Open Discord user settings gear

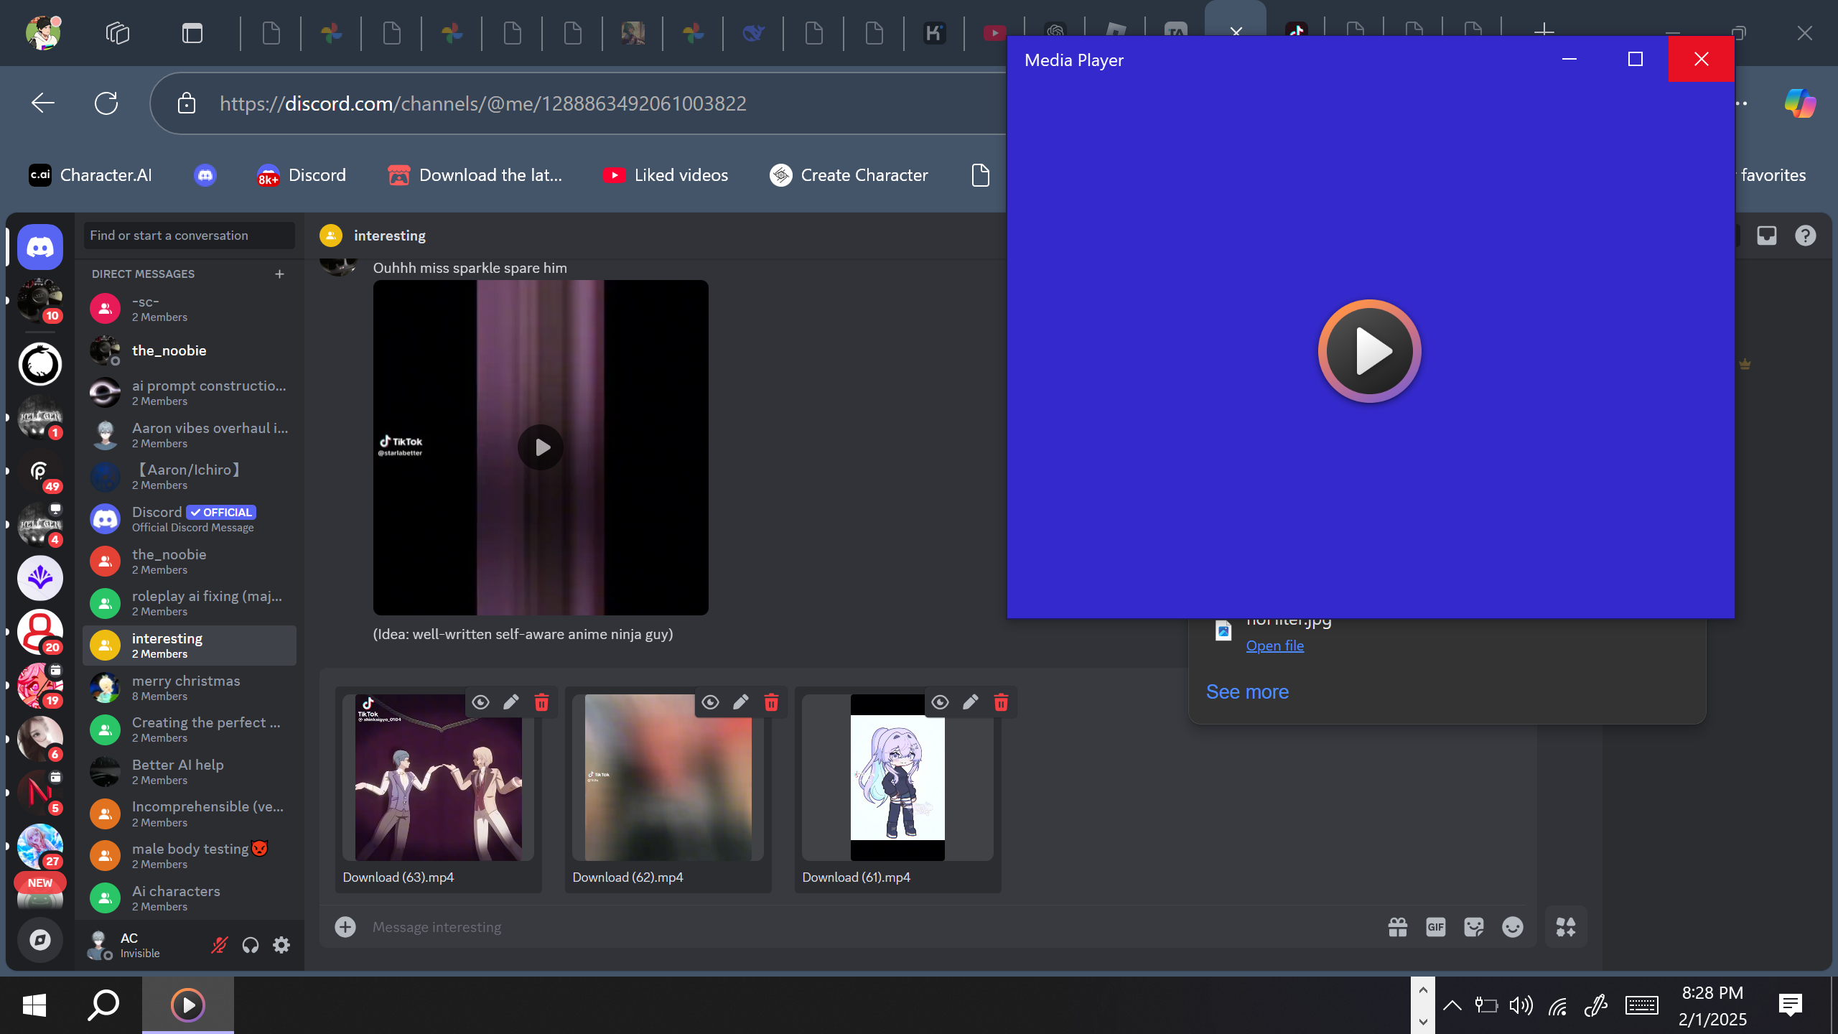281,945
